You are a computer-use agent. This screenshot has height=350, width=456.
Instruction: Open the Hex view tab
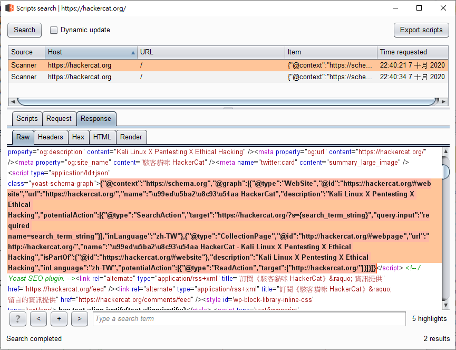pos(78,137)
